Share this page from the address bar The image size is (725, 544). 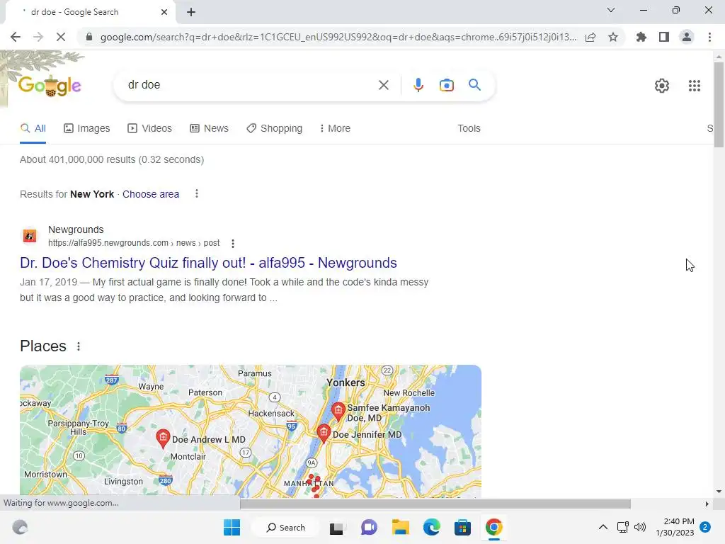point(590,37)
